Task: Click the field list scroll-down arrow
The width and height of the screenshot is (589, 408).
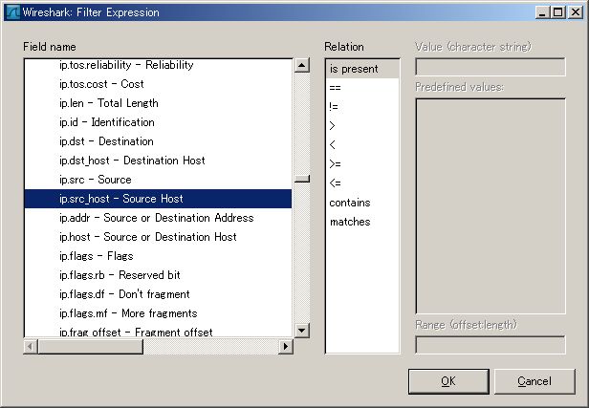Action: coord(301,331)
